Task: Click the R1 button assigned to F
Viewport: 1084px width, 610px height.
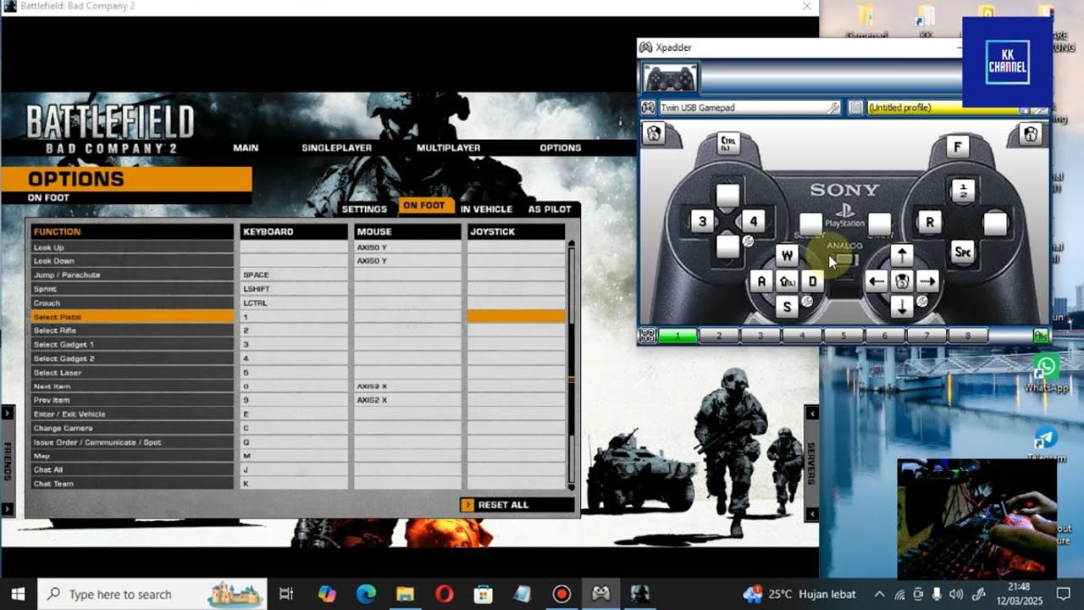Action: pos(957,147)
